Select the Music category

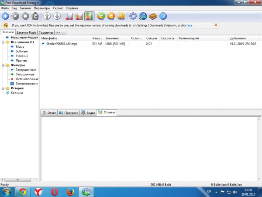(20, 46)
